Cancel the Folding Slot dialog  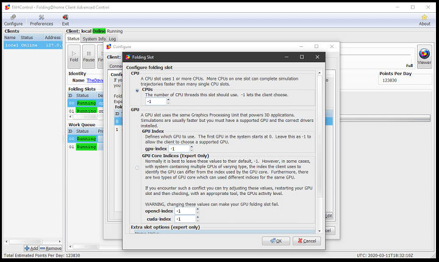(307, 241)
